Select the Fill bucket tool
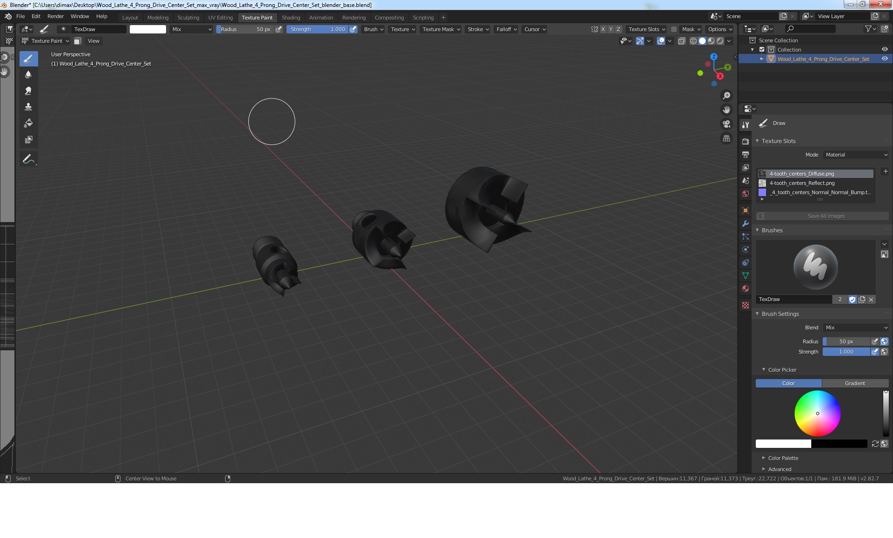 [28, 124]
